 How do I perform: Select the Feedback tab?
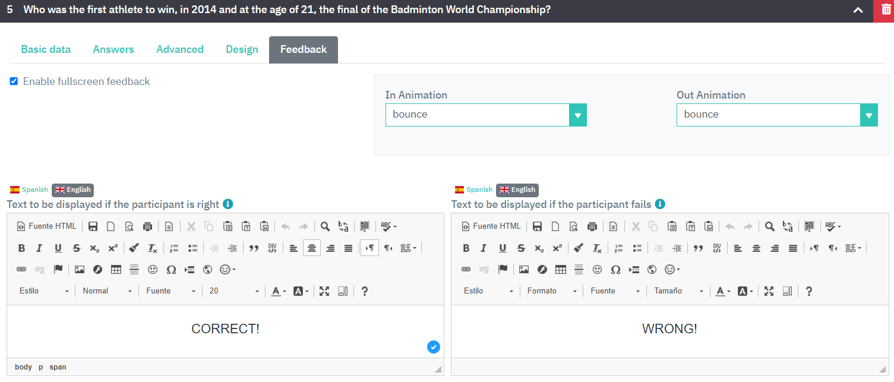pyautogui.click(x=304, y=49)
